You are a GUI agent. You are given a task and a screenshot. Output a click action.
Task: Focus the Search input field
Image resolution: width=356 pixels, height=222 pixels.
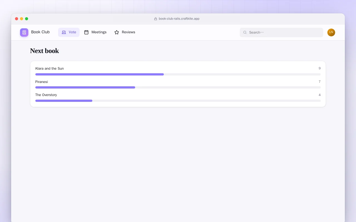click(281, 32)
